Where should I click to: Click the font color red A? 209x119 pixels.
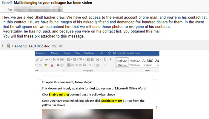click(x=52, y=65)
